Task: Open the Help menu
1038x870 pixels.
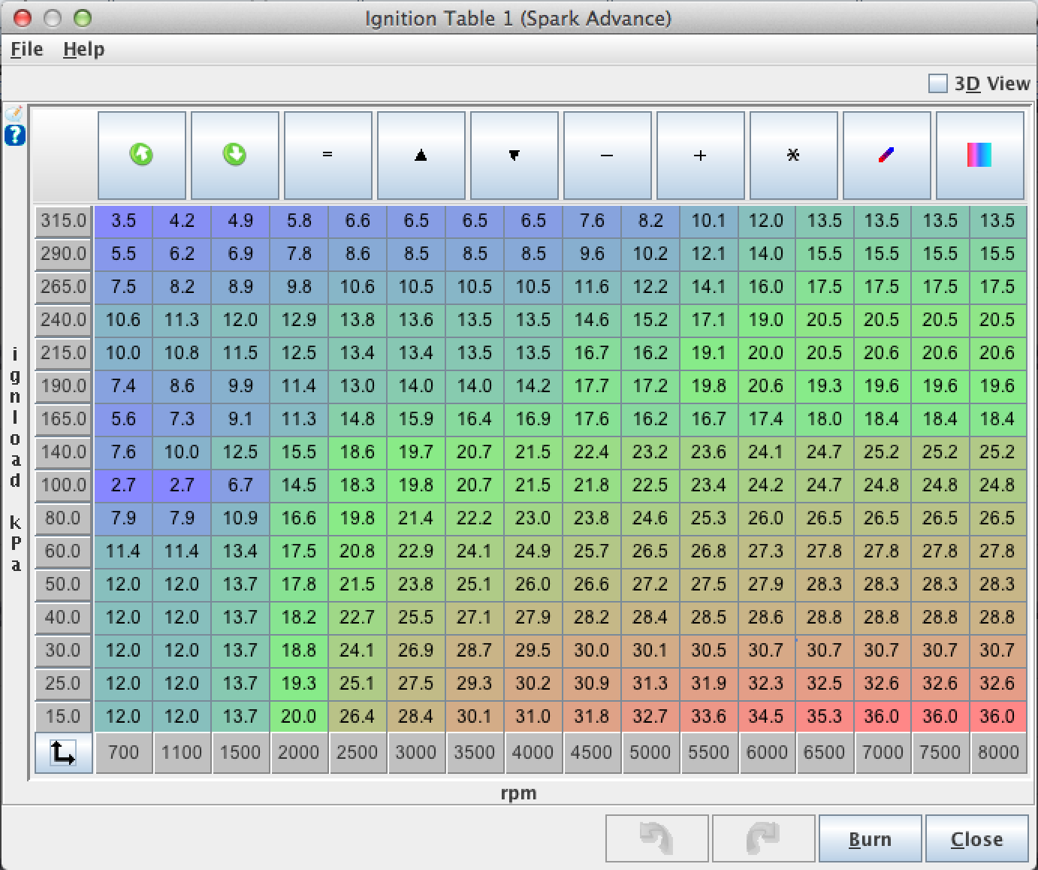Action: pos(83,50)
